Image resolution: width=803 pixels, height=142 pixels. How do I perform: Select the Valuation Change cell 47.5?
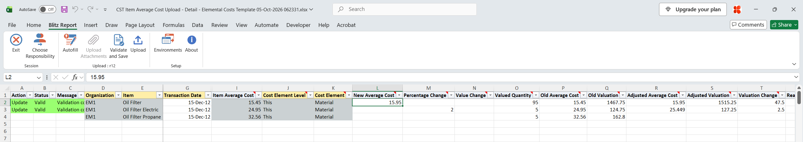(762, 103)
